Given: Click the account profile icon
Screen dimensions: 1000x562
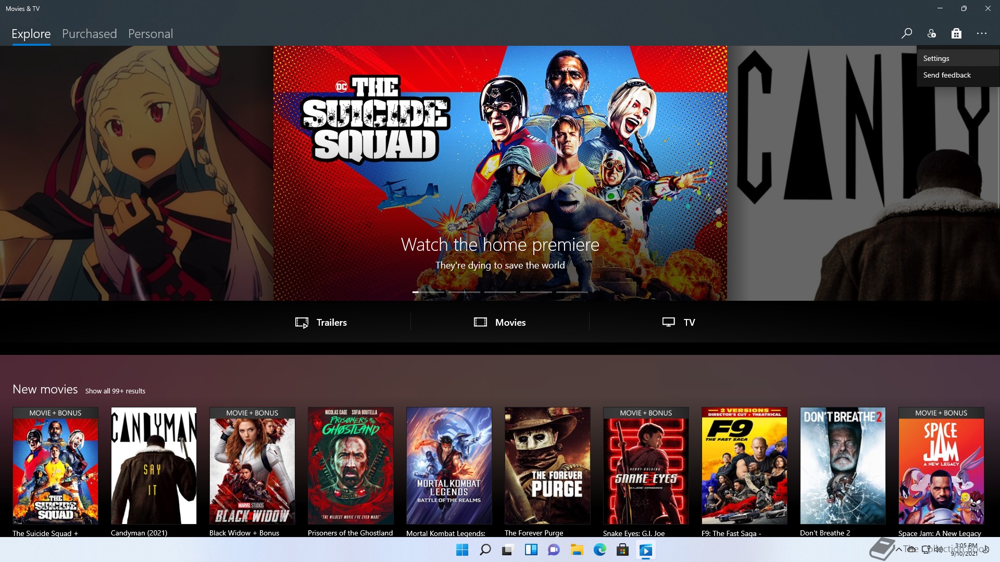Looking at the screenshot, I should pos(932,33).
